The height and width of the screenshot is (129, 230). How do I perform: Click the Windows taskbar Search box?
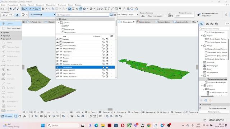63,125
